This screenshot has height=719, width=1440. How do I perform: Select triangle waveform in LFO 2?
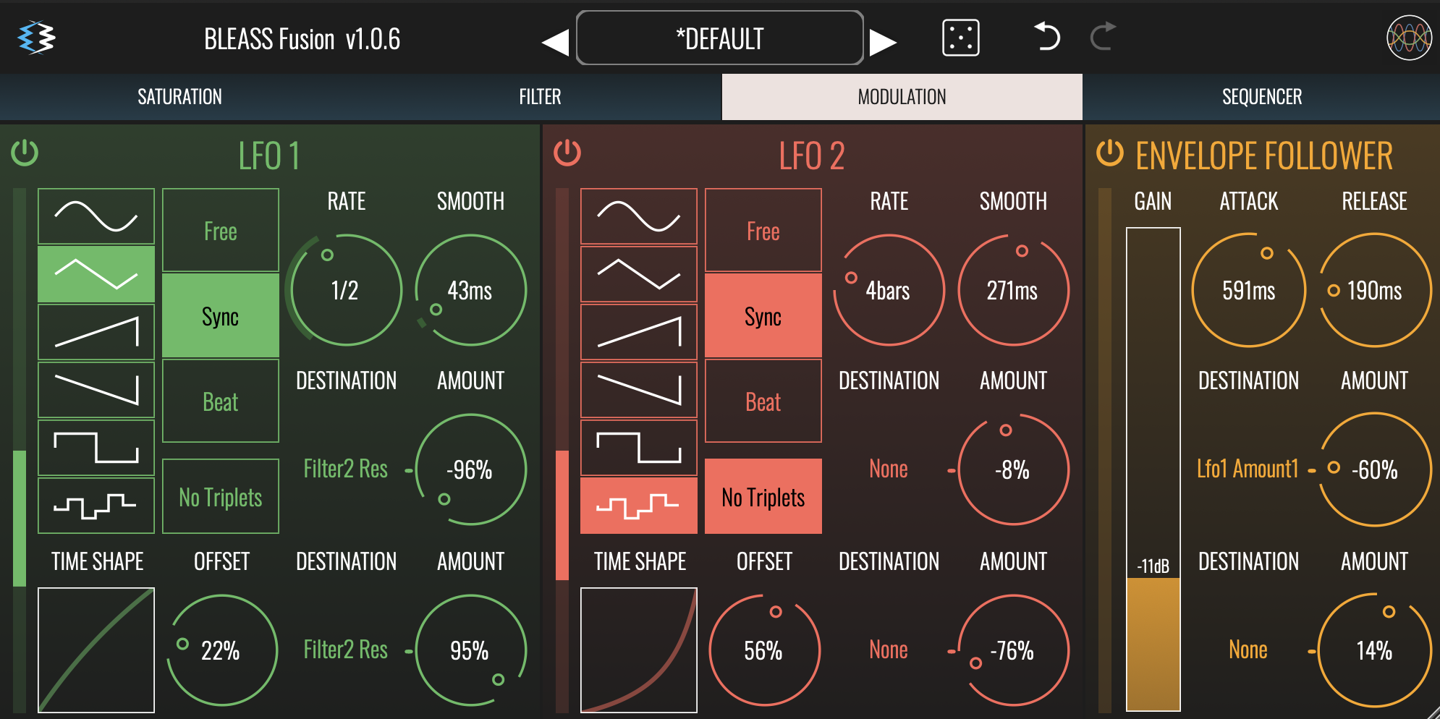tap(639, 274)
